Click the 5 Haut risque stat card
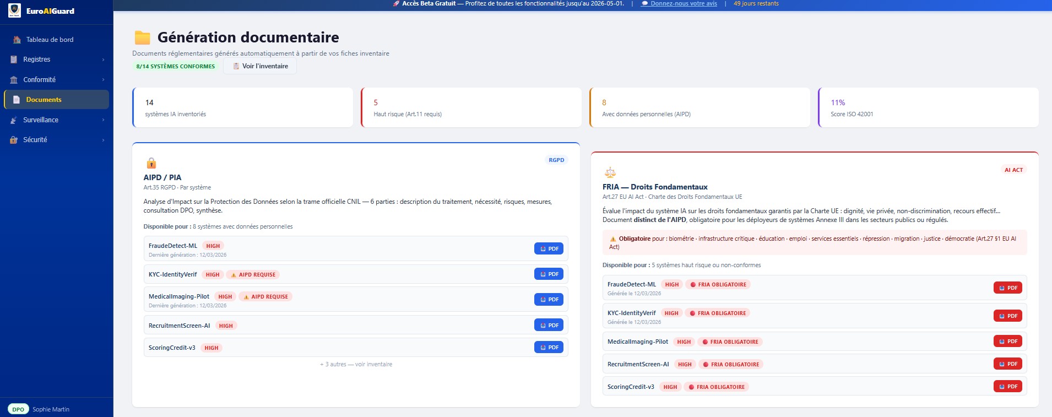Screen dimensions: 1052x417 click(471, 107)
